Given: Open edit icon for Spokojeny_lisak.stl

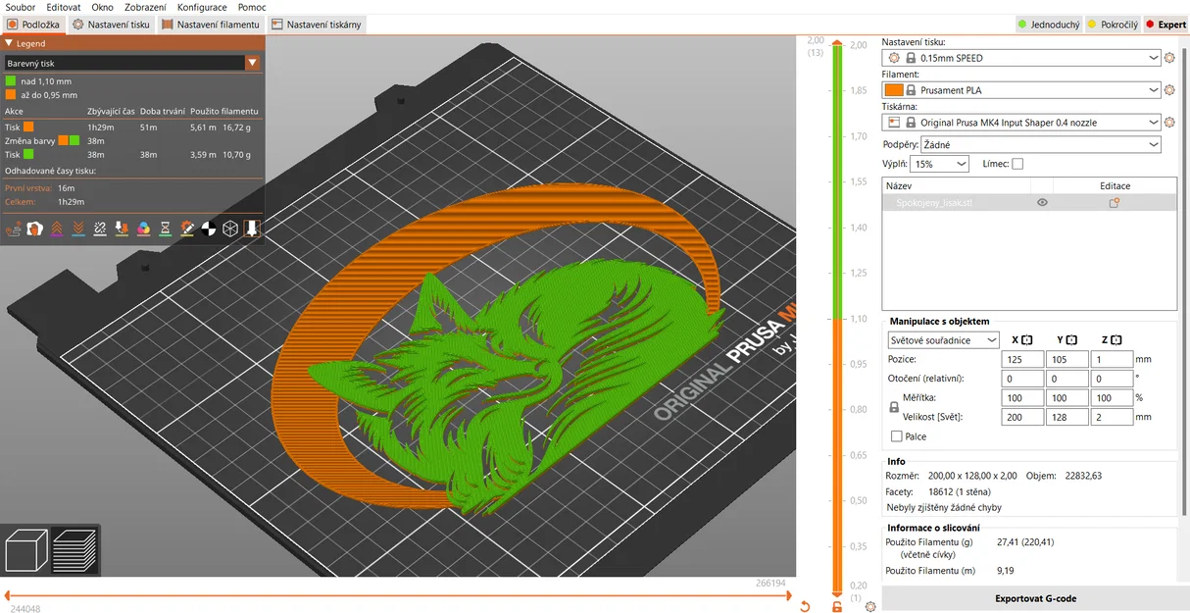Looking at the screenshot, I should pos(1114,203).
